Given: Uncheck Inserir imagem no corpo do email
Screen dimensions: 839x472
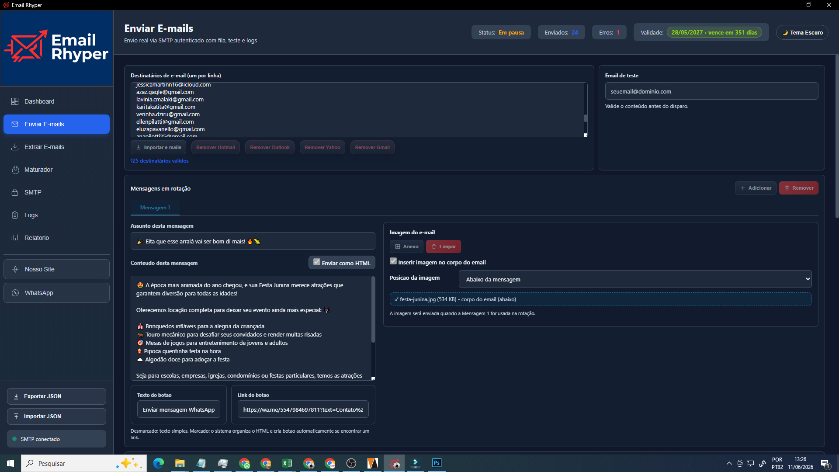Looking at the screenshot, I should pos(393,261).
